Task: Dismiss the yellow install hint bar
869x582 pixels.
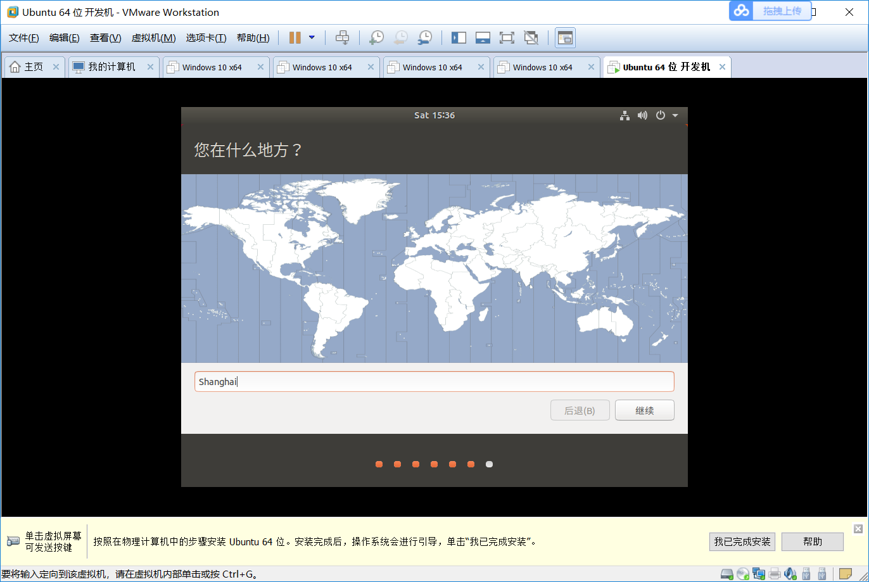Action: point(858,529)
